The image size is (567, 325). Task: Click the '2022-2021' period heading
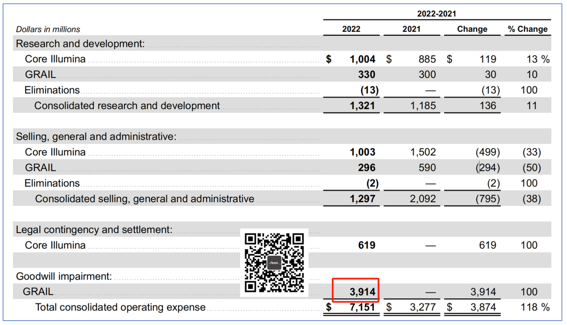tap(436, 14)
